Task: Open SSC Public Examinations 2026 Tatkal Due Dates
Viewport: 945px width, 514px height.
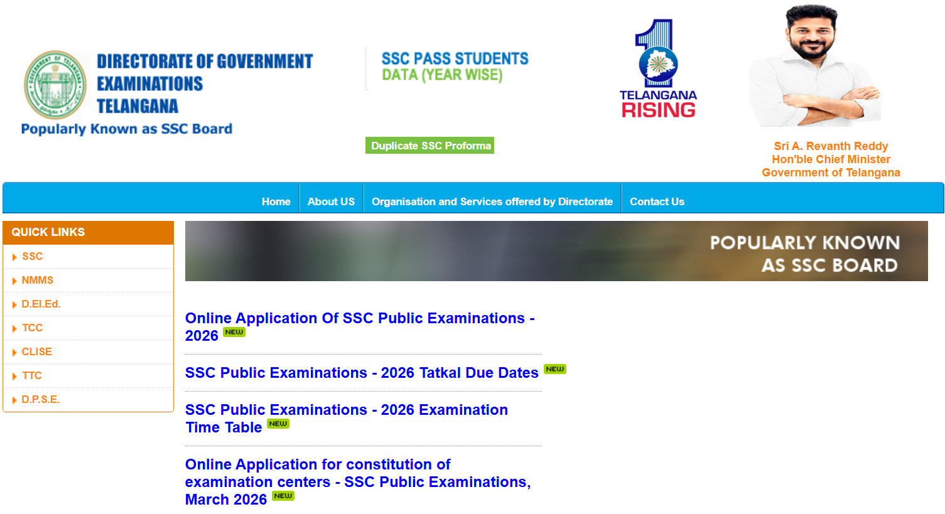Action: click(361, 372)
